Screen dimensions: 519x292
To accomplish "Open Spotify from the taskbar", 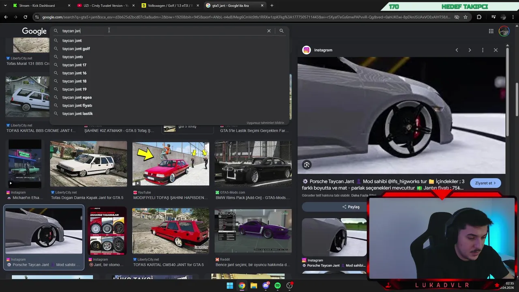I will (277, 286).
